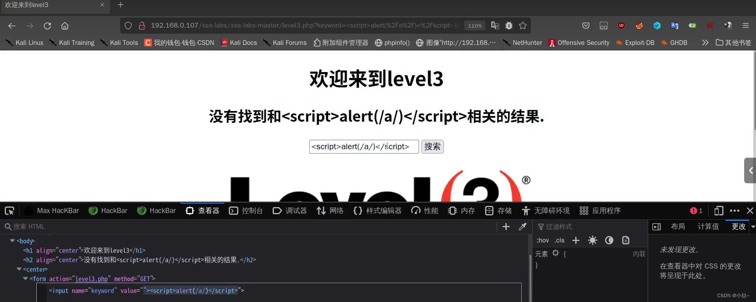Toggle dark color scheme simulation
Image resolution: width=756 pixels, height=302 pixels.
point(609,240)
